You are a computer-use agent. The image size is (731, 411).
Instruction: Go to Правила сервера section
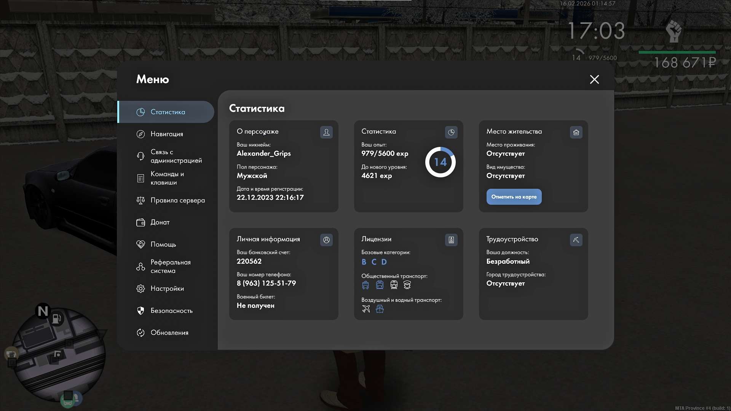tap(177, 200)
